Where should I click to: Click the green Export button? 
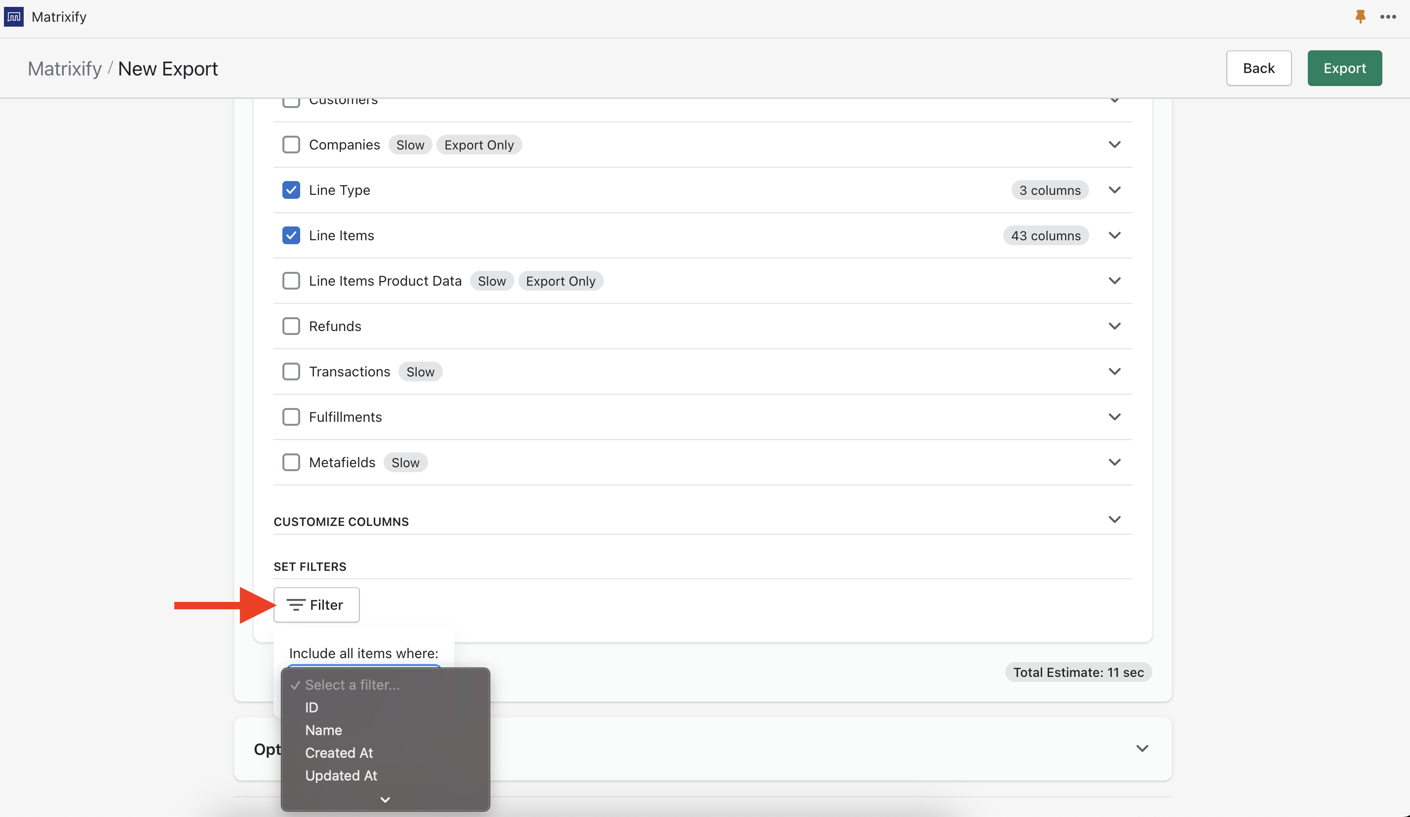click(x=1344, y=68)
